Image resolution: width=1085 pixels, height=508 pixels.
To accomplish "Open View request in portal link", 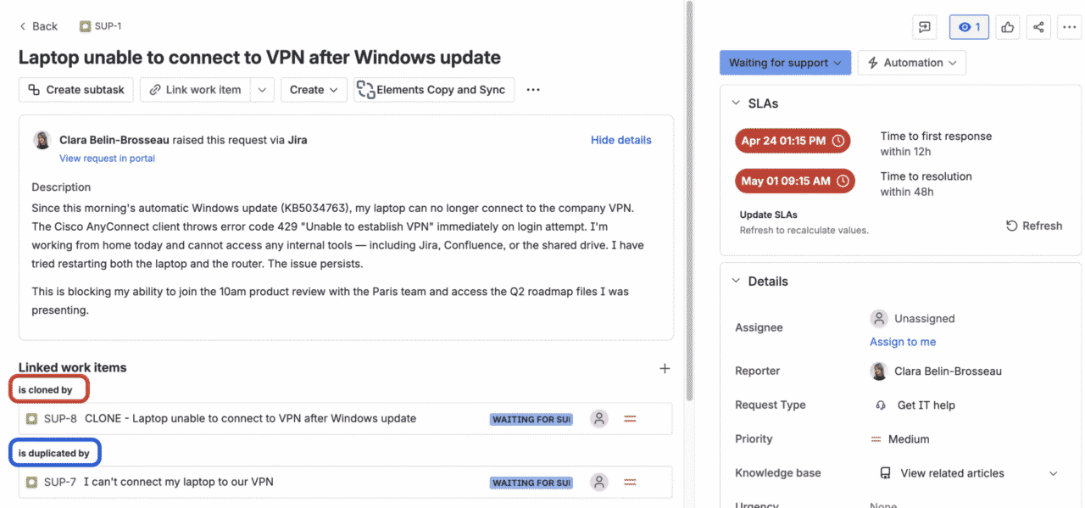I will (107, 159).
